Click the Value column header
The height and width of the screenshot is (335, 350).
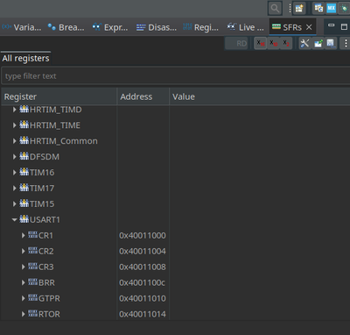260,96
